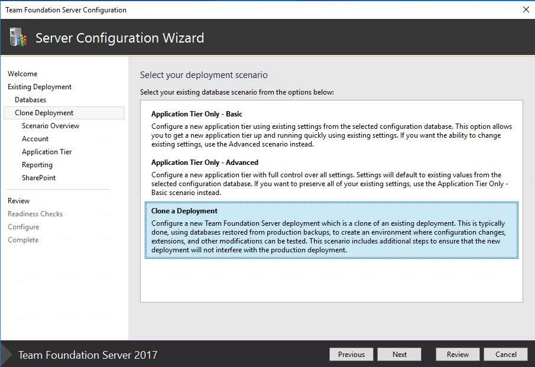Open the Scenario Overview step

tap(50, 126)
